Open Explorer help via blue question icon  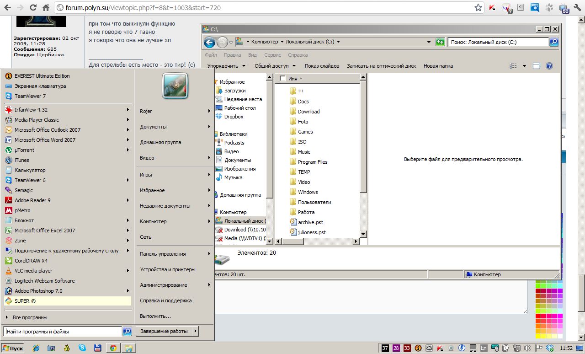(x=549, y=66)
